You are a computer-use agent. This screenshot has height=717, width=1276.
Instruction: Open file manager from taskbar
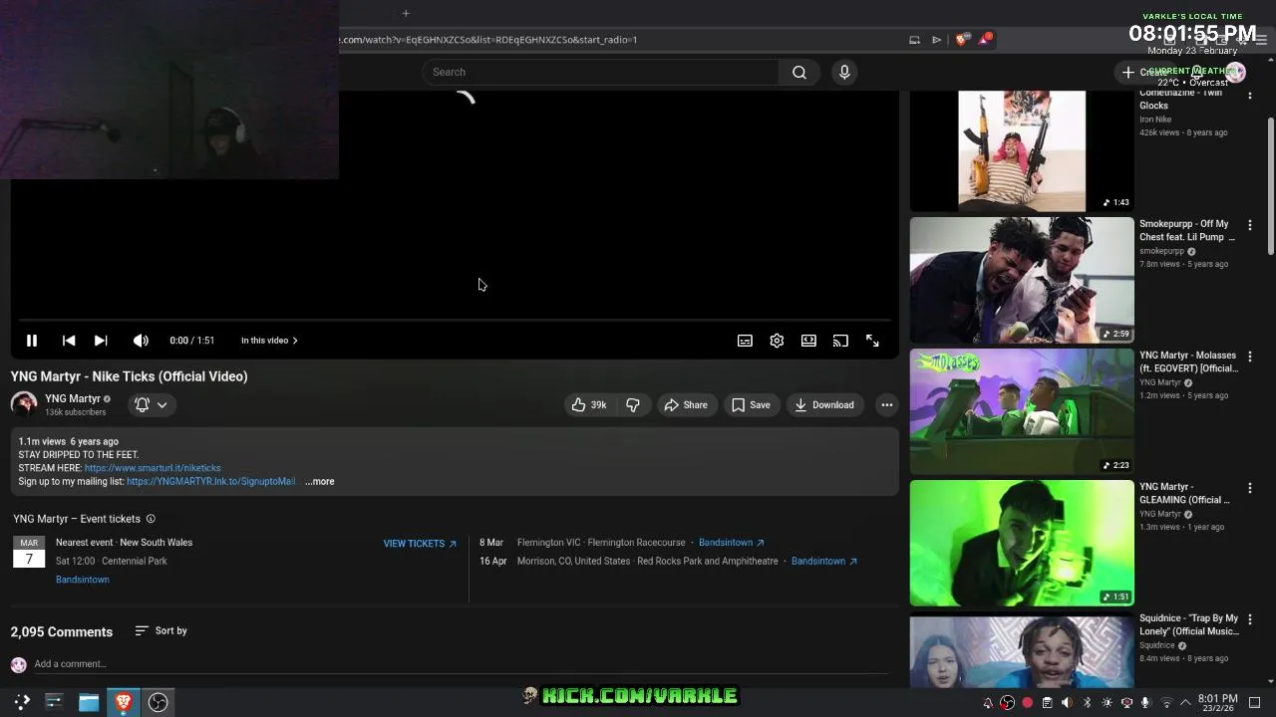pos(89,702)
